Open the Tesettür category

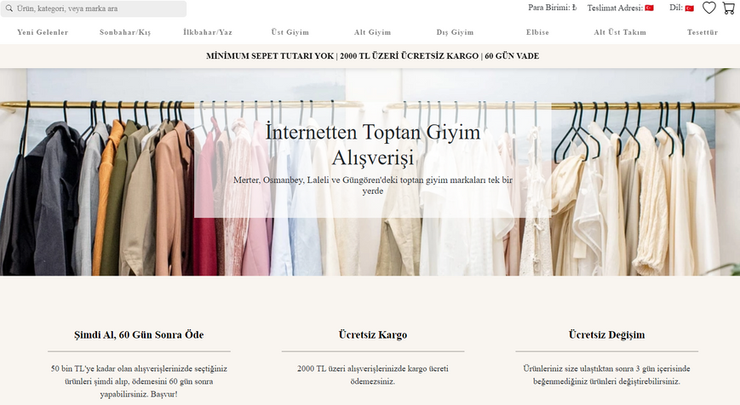pos(703,32)
